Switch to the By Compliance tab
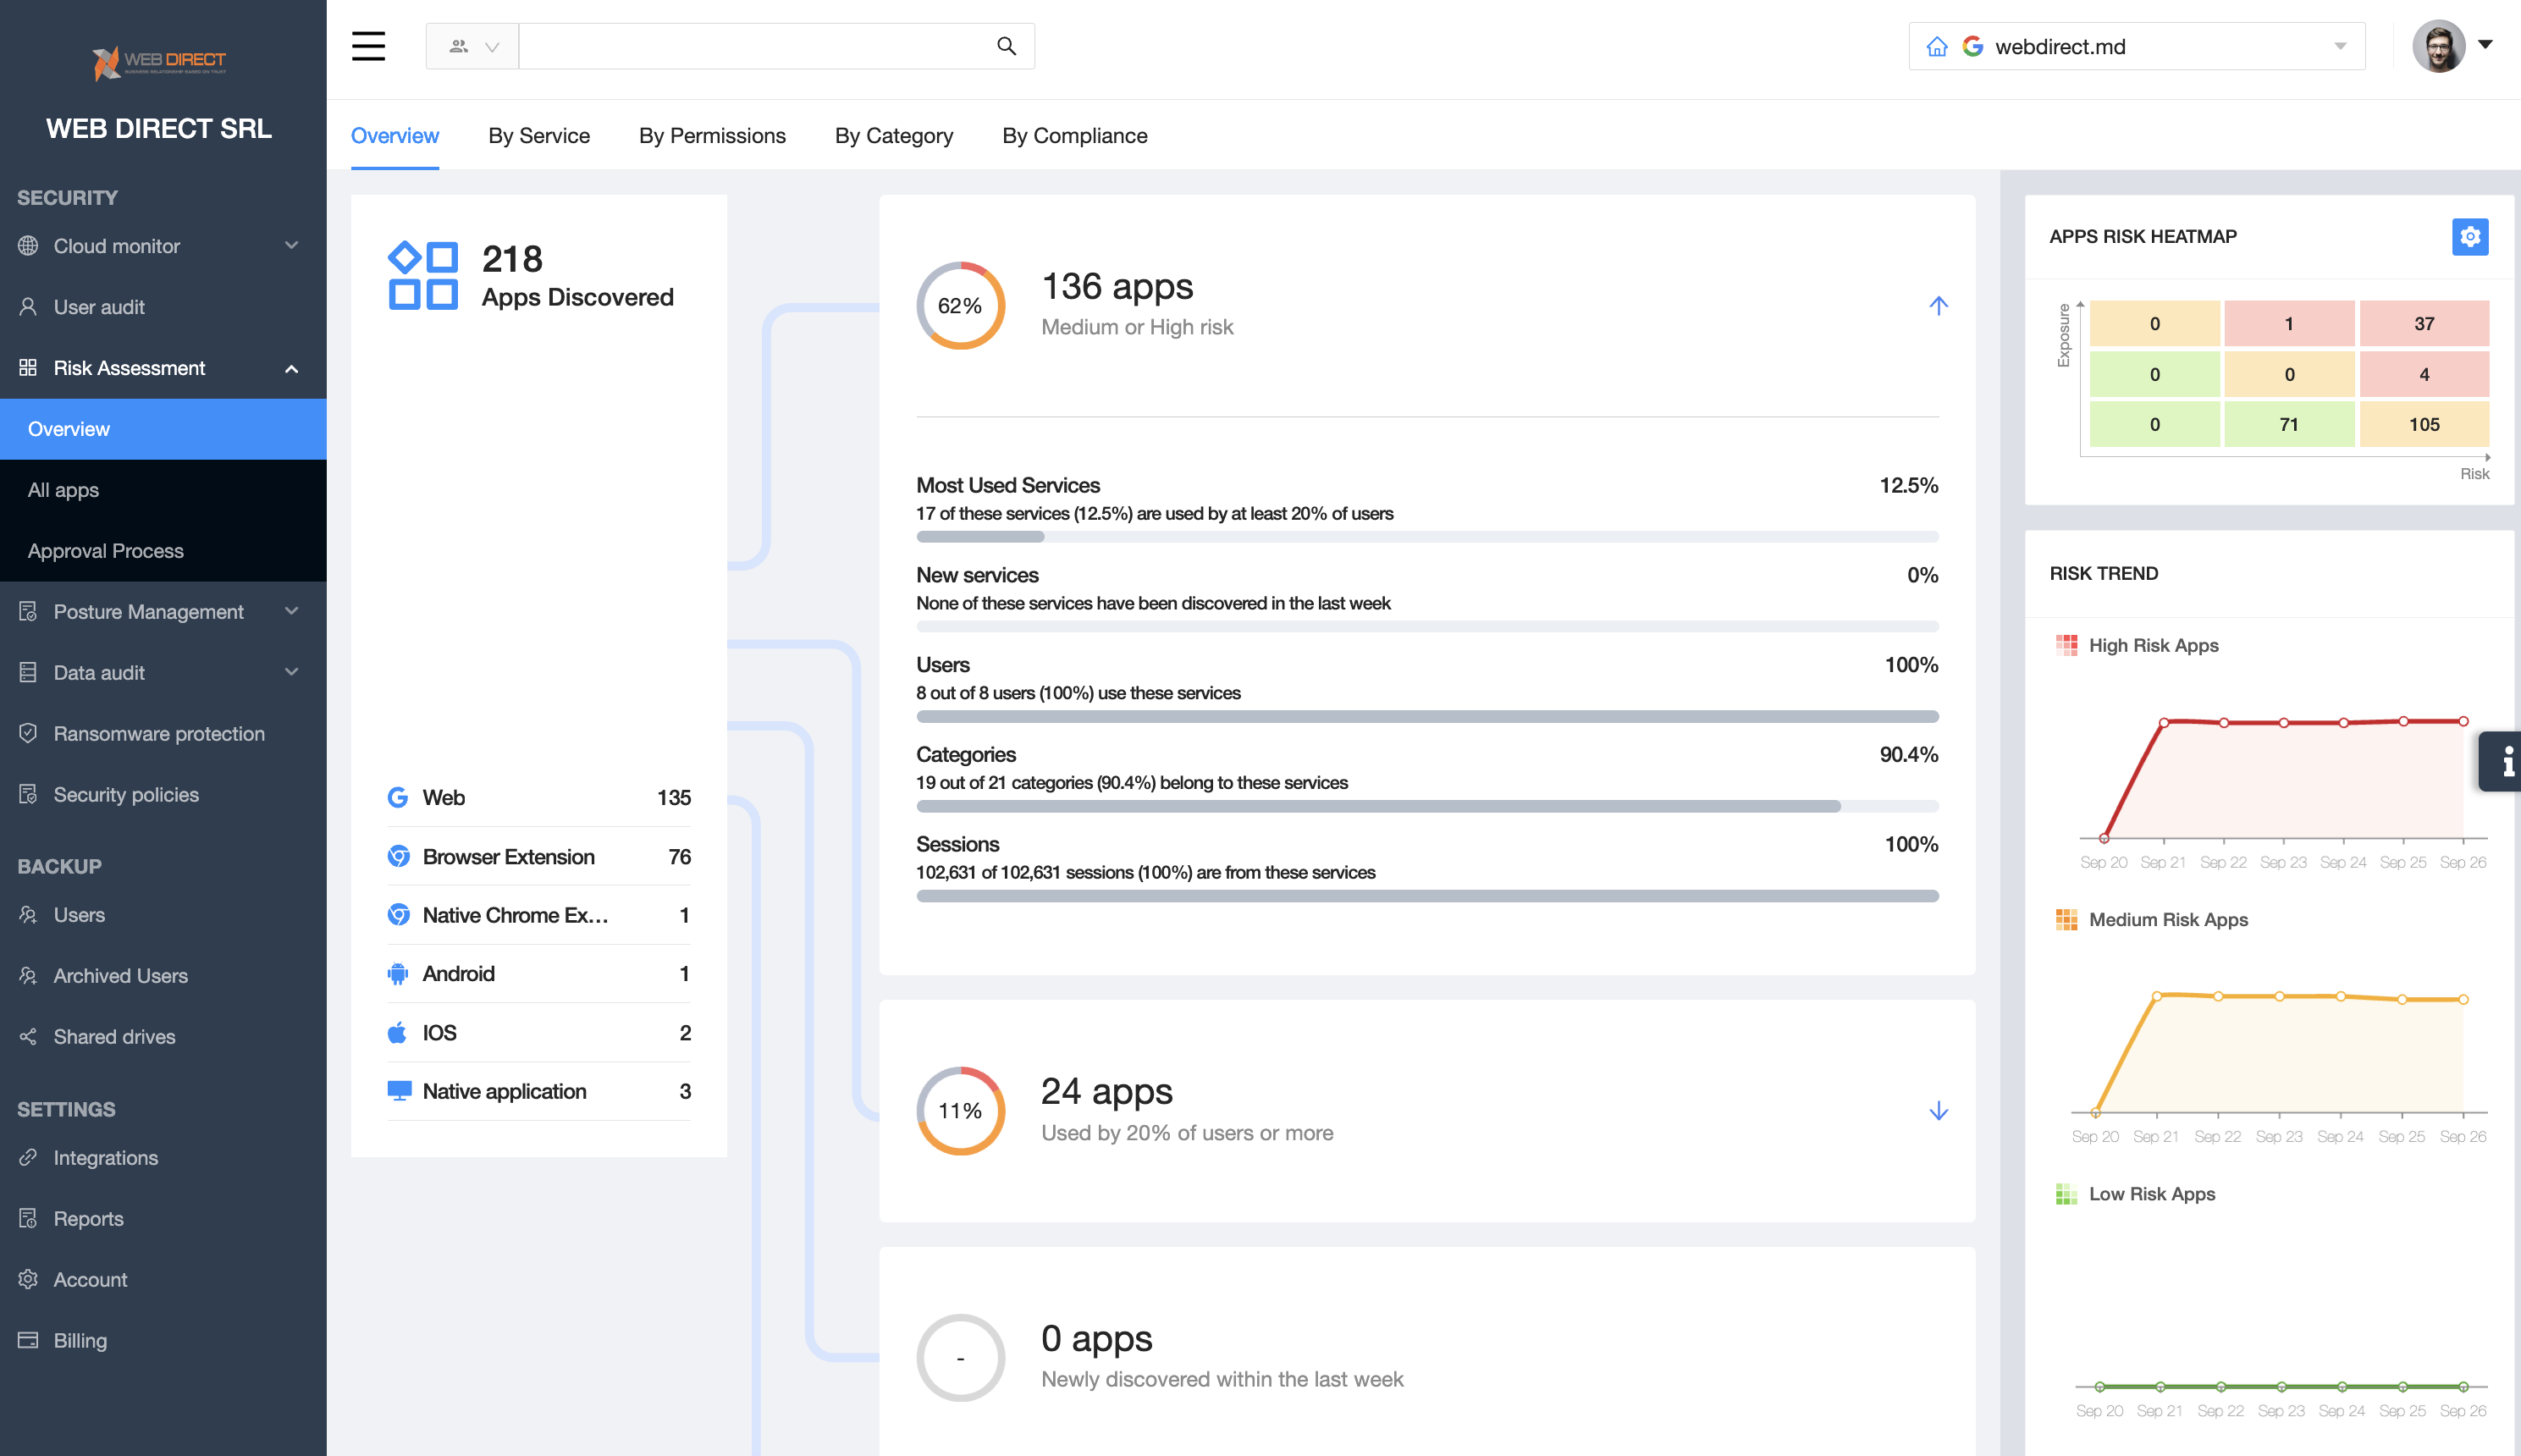The height and width of the screenshot is (1456, 2521). pos(1074,136)
